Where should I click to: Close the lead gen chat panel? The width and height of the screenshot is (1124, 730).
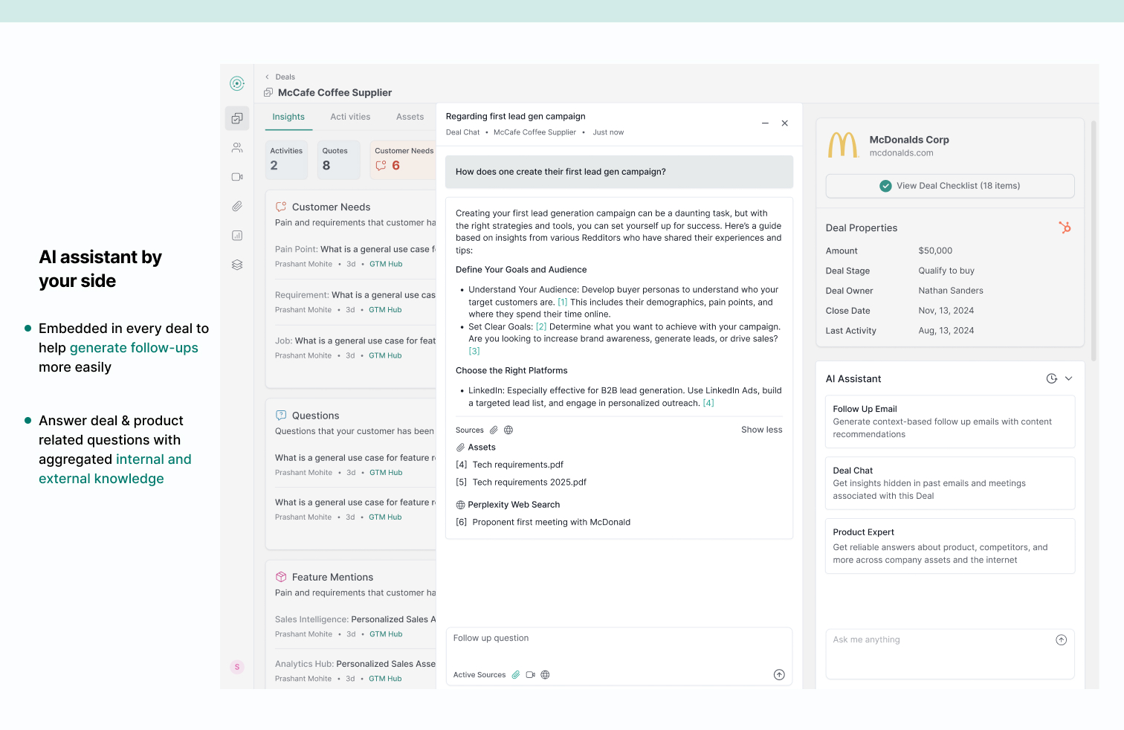[x=784, y=123]
